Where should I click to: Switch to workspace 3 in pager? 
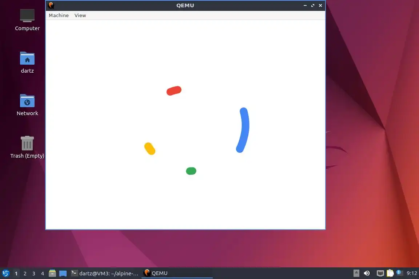click(34, 274)
